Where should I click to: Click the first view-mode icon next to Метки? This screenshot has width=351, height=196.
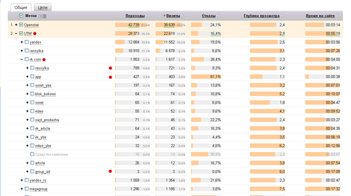point(40,16)
